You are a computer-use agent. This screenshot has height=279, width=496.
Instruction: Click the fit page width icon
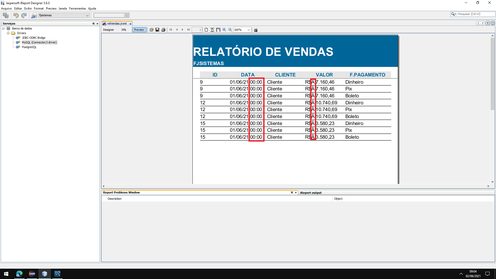pos(218,30)
